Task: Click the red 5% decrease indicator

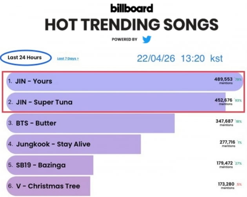Action: click(x=239, y=184)
